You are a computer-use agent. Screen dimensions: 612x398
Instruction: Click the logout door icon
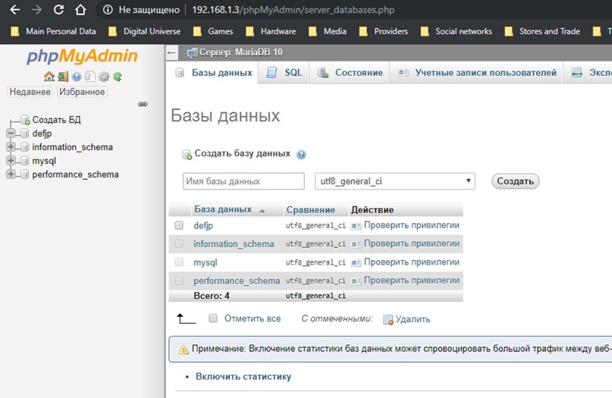(x=63, y=77)
